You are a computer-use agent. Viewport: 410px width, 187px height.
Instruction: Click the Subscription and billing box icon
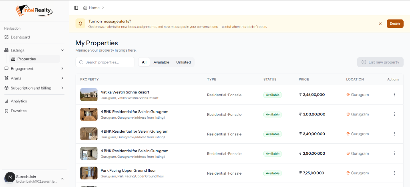click(x=6, y=88)
